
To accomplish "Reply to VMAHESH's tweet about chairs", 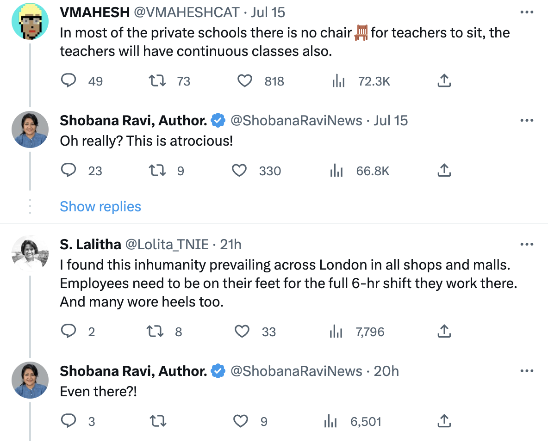I will point(68,81).
